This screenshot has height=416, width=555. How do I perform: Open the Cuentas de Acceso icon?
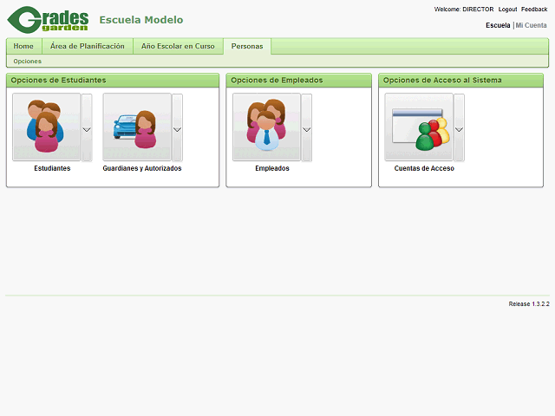click(x=419, y=127)
